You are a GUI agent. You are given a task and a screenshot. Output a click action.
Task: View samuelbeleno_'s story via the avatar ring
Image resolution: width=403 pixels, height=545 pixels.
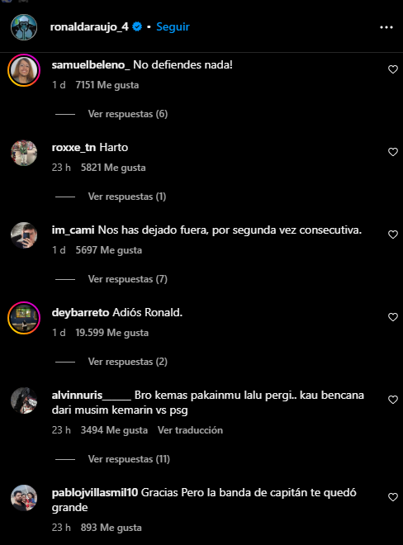[24, 70]
